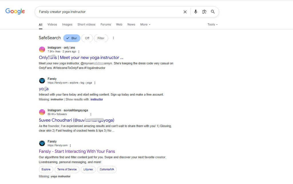Switch to the Web tab
This screenshot has height=184, width=293.
point(119,25)
